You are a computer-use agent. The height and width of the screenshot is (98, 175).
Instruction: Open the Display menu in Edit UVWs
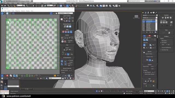coord(28,11)
